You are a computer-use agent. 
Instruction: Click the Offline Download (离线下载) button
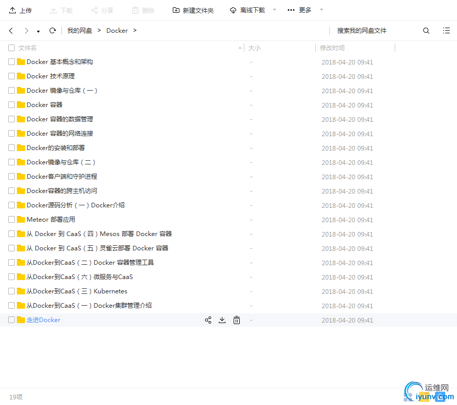(247, 11)
